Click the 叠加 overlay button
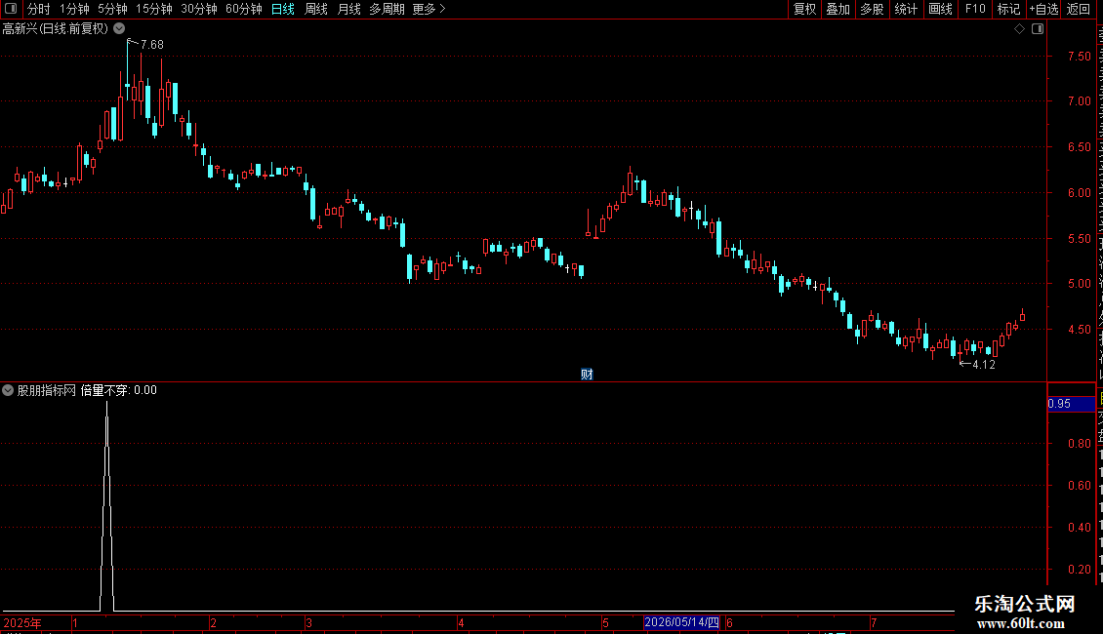Image resolution: width=1103 pixels, height=634 pixels. click(837, 9)
